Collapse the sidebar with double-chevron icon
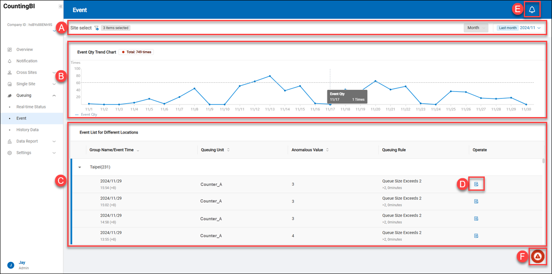This screenshot has width=552, height=274. click(x=60, y=7)
